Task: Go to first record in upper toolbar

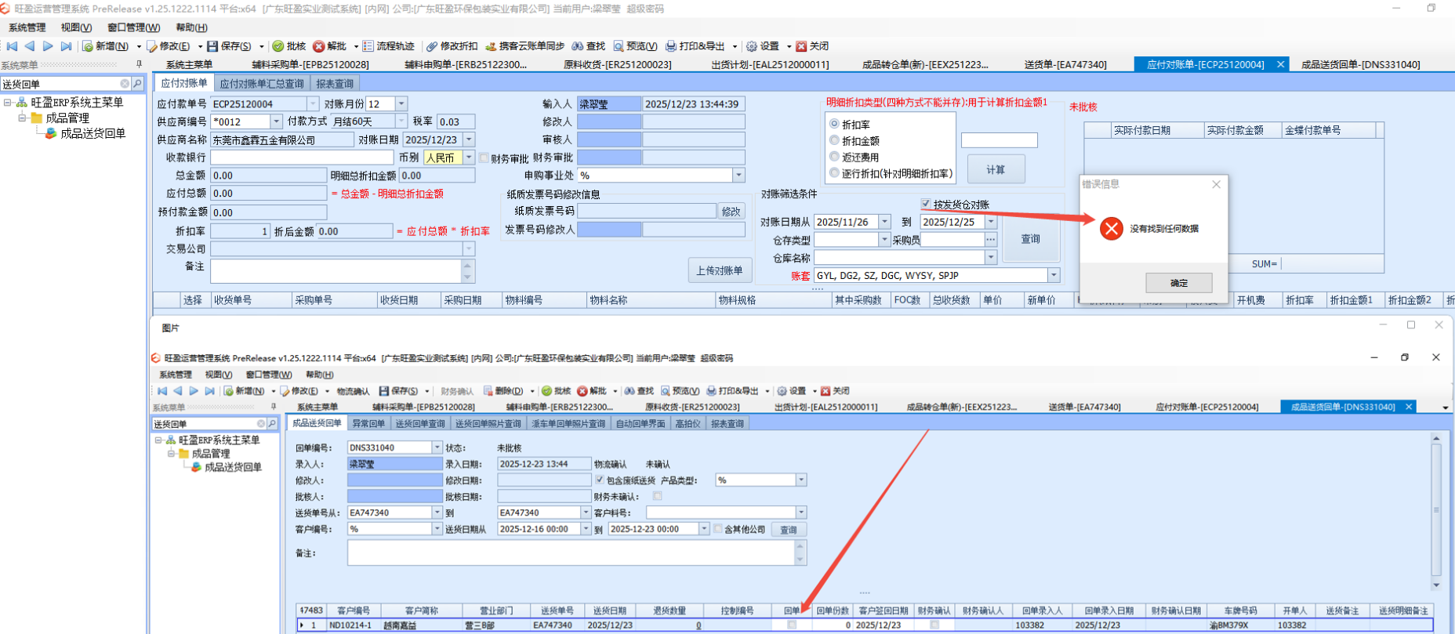Action: point(13,46)
